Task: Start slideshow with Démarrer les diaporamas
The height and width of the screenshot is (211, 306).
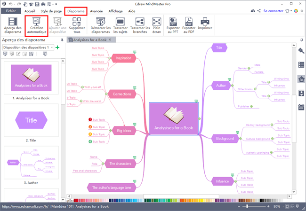Action: (x=100, y=25)
